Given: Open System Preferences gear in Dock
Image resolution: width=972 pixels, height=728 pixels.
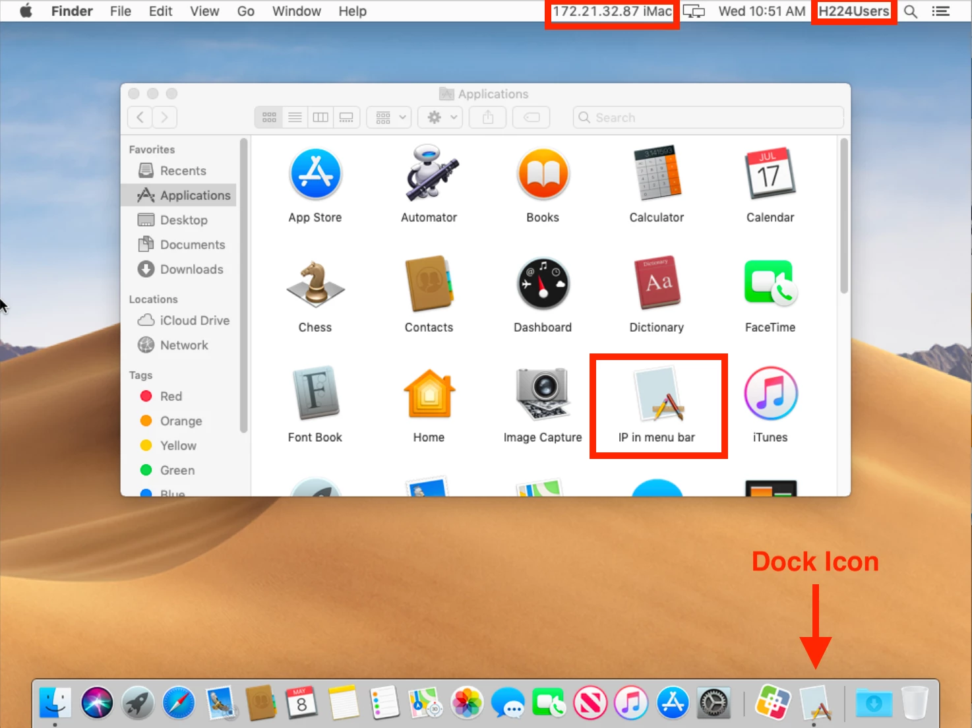Looking at the screenshot, I should pos(714,702).
